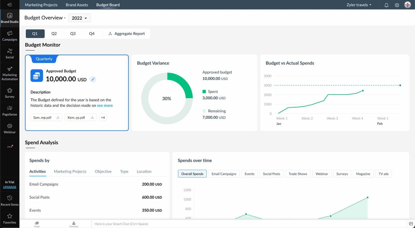Viewport: 415px width, 228px height.
Task: Select the Marketing Projects spends tab
Action: coord(70,171)
